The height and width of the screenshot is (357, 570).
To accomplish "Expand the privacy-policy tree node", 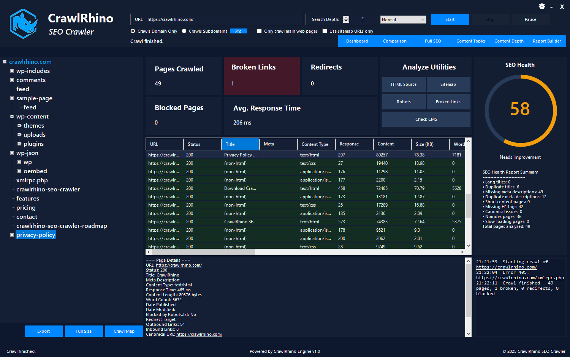I will click(x=12, y=235).
